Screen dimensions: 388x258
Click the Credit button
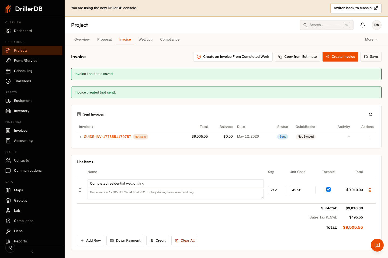pyautogui.click(x=158, y=241)
